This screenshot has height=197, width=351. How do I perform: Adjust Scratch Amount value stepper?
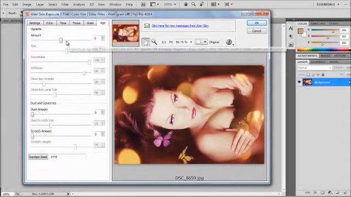pyautogui.click(x=103, y=134)
